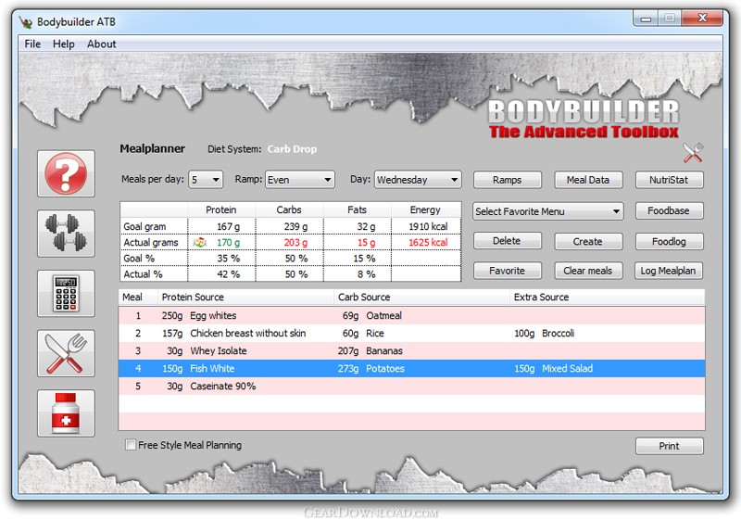Click the Mixed Salad extra source entry
The image size is (741, 520).
[567, 368]
